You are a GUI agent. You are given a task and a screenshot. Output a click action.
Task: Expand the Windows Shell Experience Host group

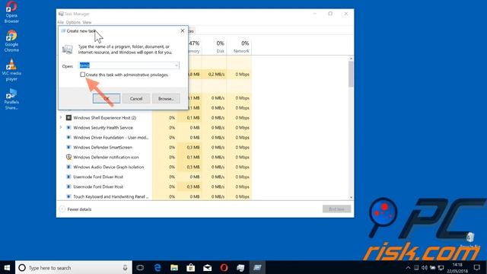pyautogui.click(x=61, y=118)
